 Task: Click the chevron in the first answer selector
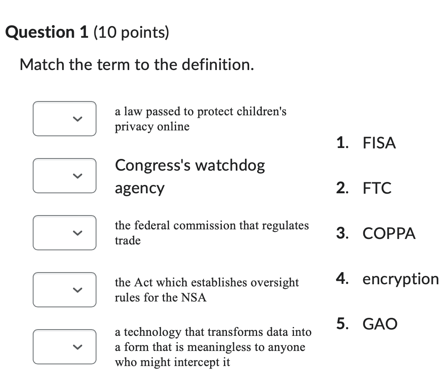pyautogui.click(x=77, y=119)
